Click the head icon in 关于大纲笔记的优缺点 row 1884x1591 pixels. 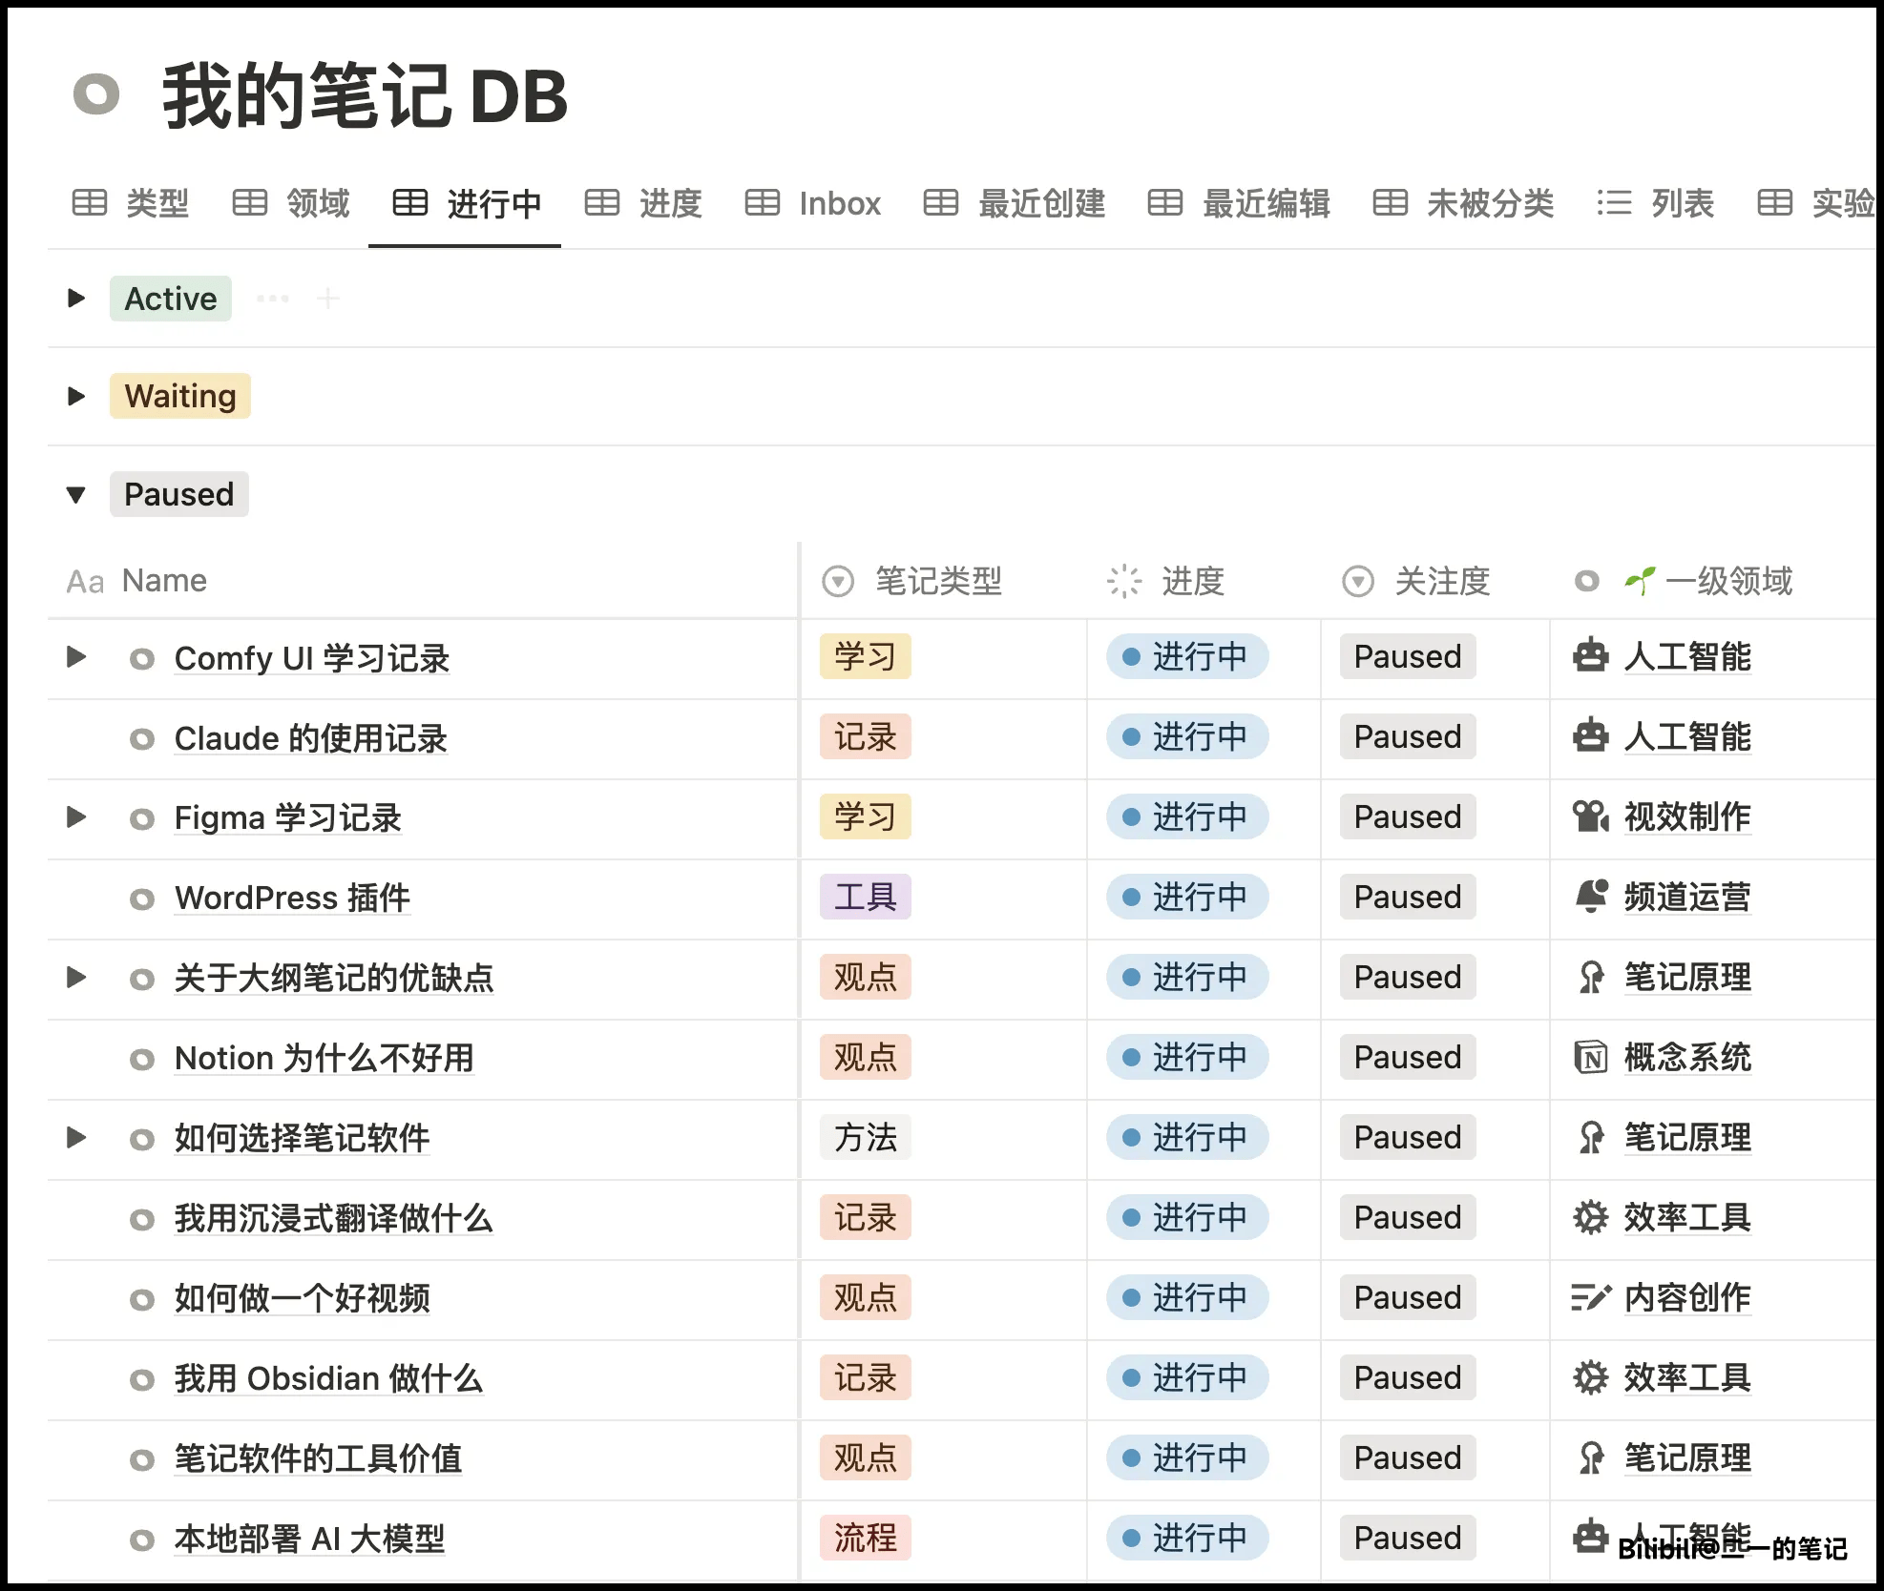pos(1590,977)
